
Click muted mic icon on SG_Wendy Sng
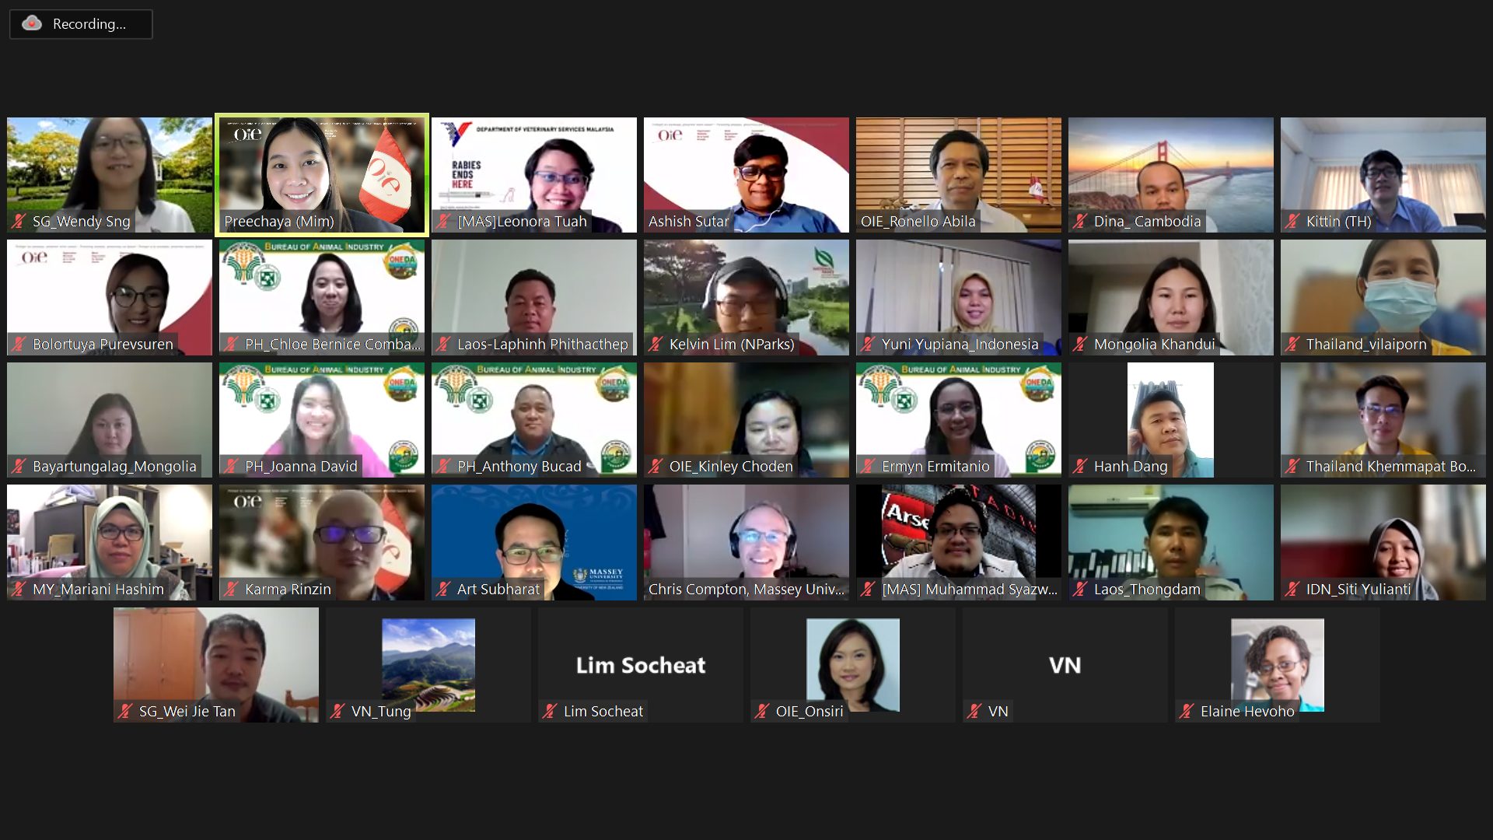[19, 222]
